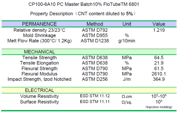This screenshot has width=179, height=115.
Task: Click the Tensile Strength row label
Action: tap(39, 57)
